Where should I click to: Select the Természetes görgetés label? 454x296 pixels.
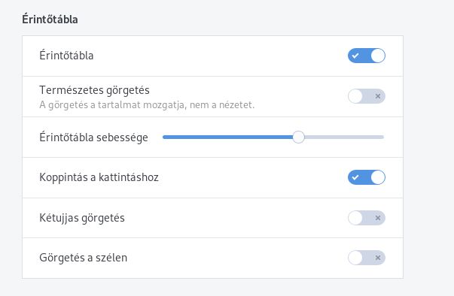pos(94,90)
